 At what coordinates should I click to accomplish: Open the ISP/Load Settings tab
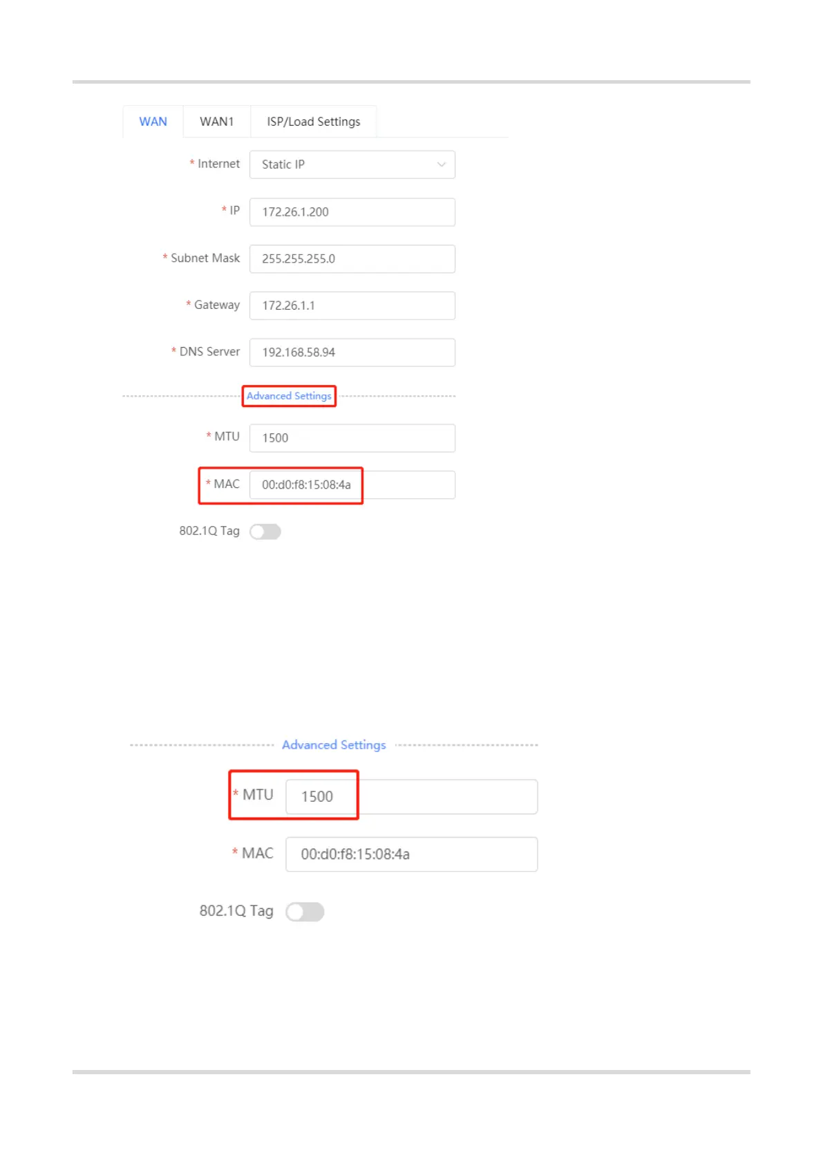coord(314,122)
